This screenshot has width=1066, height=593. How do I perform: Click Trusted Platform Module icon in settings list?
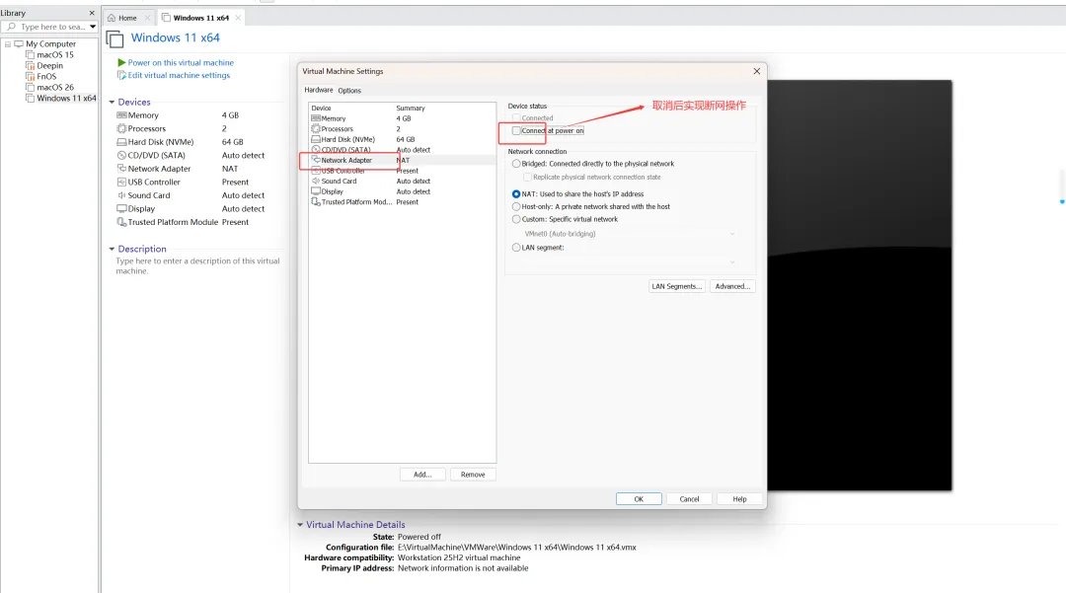(316, 201)
